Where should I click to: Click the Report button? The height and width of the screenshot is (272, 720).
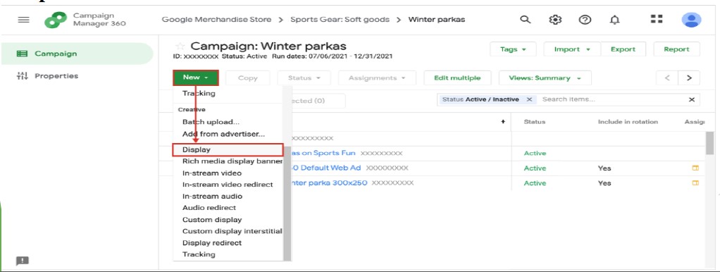point(676,49)
